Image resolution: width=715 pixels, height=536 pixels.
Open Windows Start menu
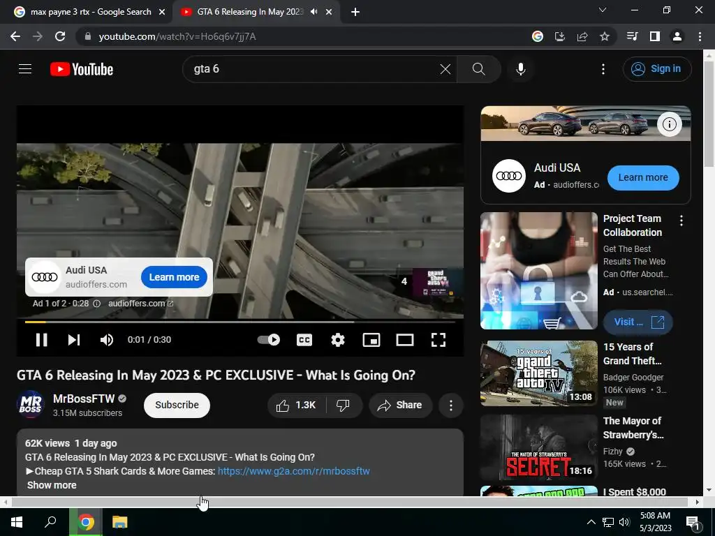(17, 522)
